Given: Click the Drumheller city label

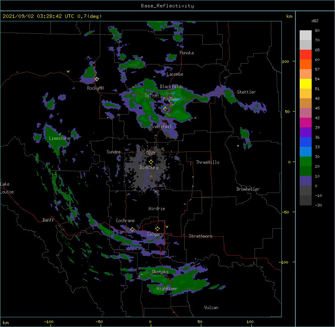Looking at the screenshot, I should click(x=248, y=189).
